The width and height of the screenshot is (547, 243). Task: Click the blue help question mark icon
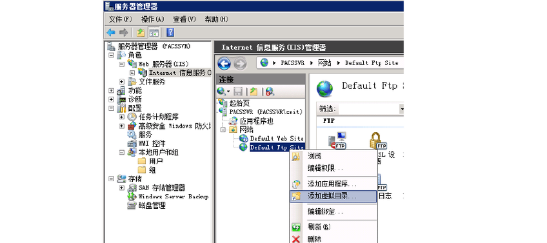coord(170,33)
